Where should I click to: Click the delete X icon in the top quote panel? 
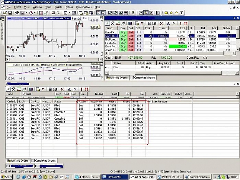161,23
